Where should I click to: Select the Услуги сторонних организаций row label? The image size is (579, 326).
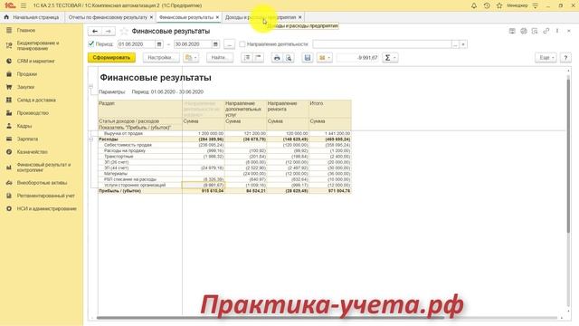point(135,185)
